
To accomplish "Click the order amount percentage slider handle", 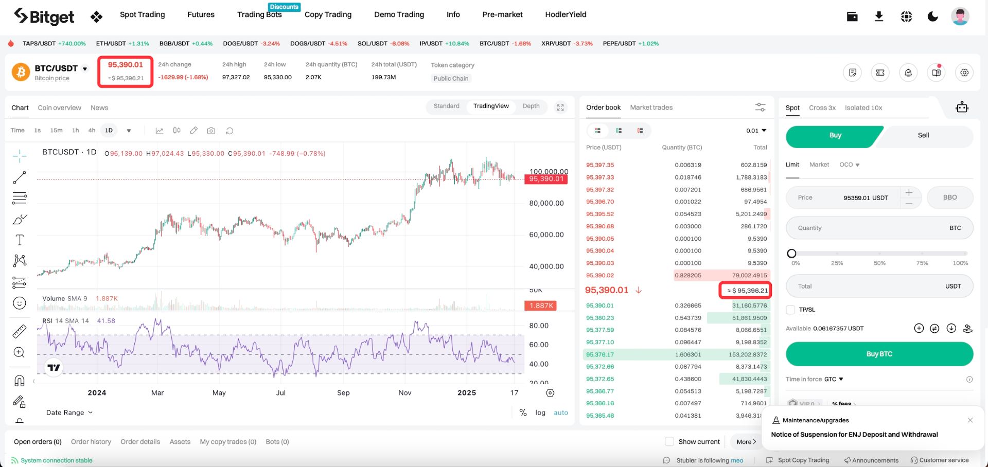I will [x=792, y=253].
